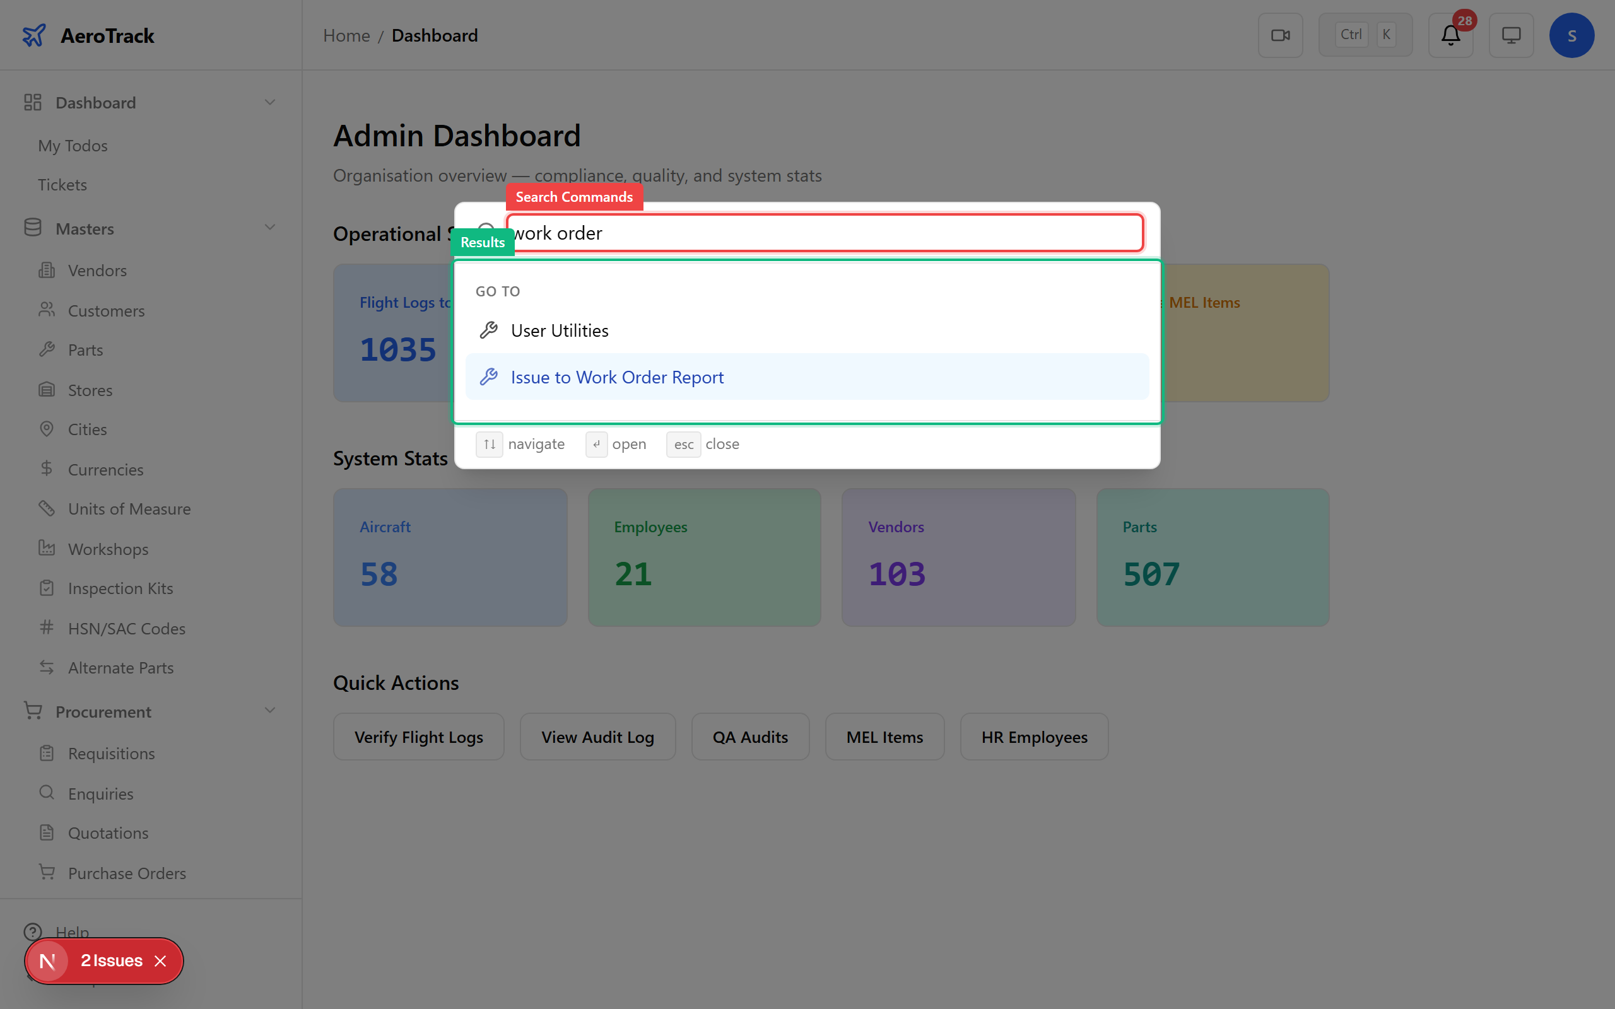Click the AeroTrack airplane logo
Screen dimensions: 1615x1009
pyautogui.click(x=34, y=35)
